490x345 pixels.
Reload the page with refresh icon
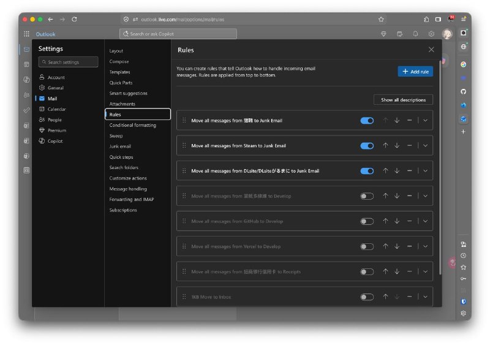tap(74, 20)
